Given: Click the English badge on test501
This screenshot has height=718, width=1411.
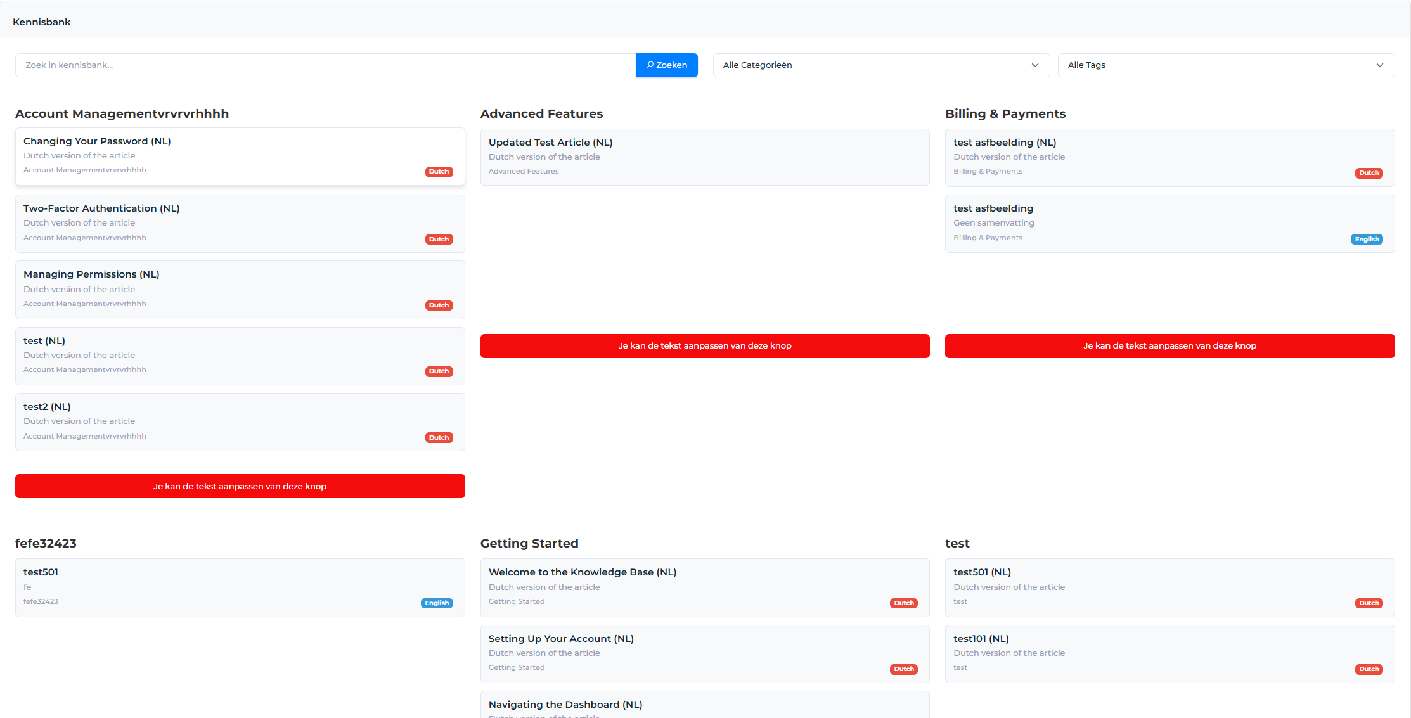Looking at the screenshot, I should 437,603.
